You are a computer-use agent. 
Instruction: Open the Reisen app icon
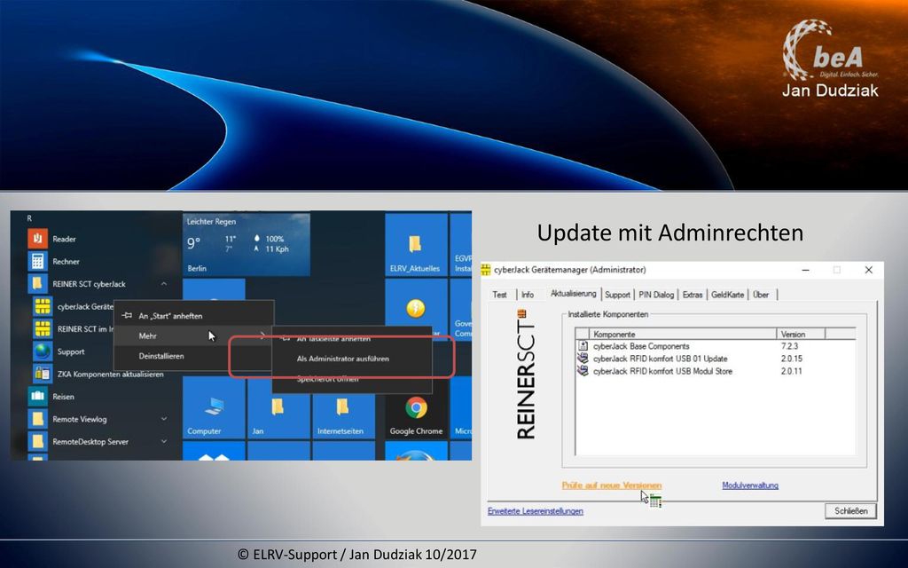point(37,397)
